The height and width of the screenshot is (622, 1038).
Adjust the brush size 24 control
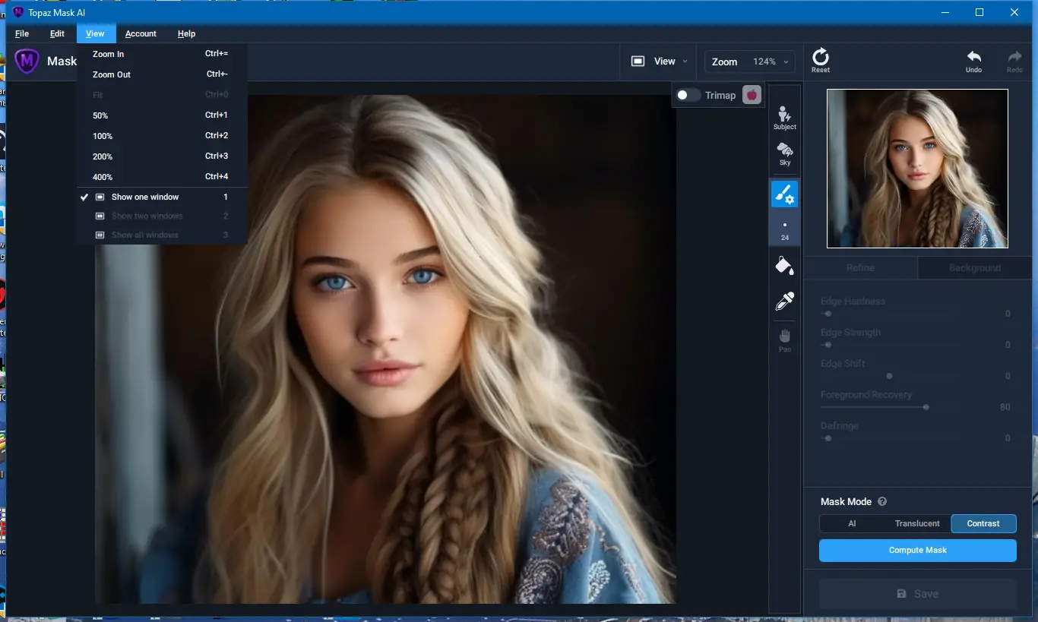coord(784,230)
